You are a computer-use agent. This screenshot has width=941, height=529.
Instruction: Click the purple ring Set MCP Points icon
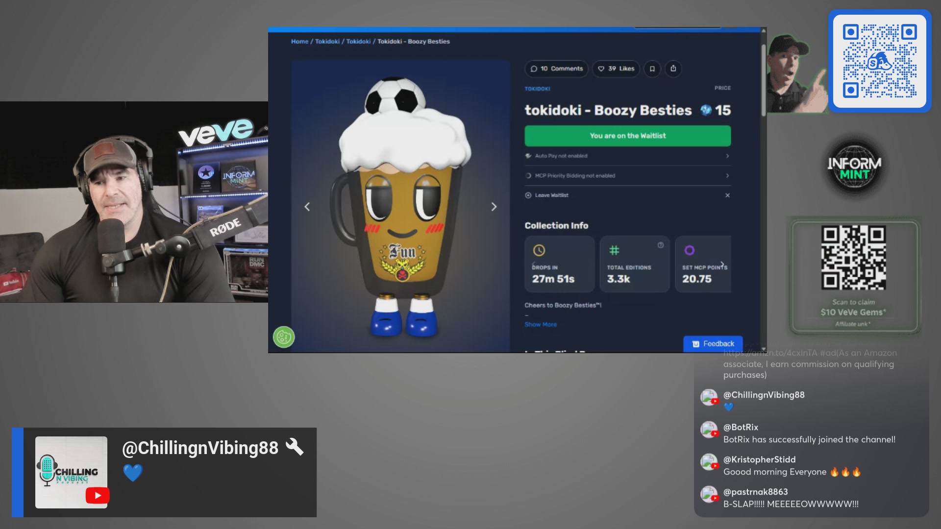click(690, 250)
